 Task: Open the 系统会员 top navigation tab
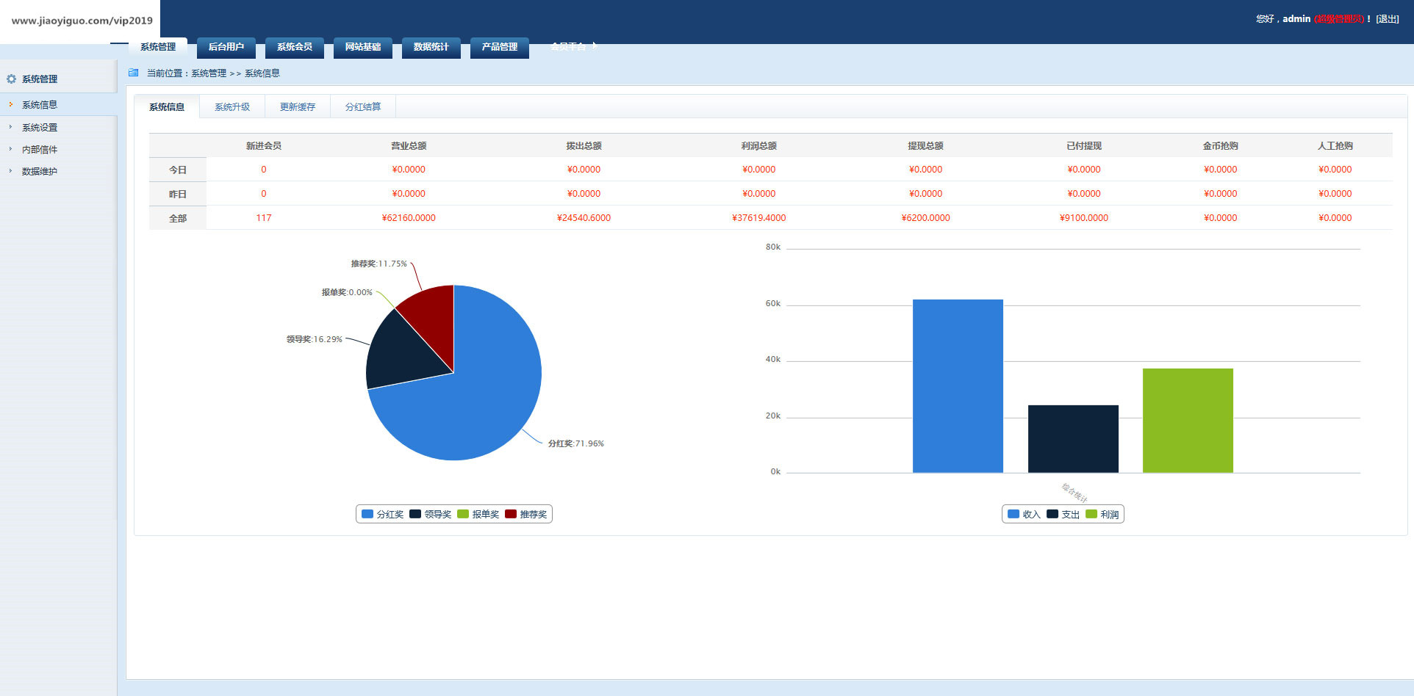click(295, 47)
